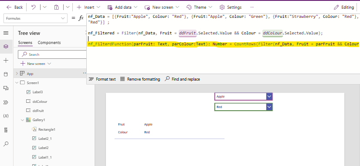Click the Red value in gallery
Image resolution: width=360 pixels, height=166 pixels.
click(x=147, y=132)
